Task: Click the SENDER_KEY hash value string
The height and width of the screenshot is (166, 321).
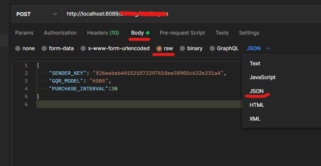Action: pos(158,73)
